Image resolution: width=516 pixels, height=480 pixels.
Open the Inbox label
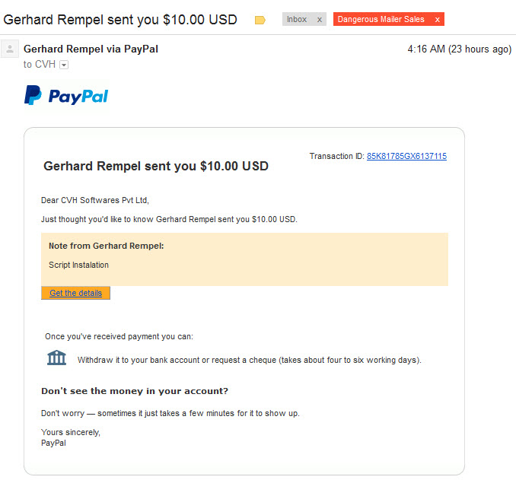pos(297,20)
